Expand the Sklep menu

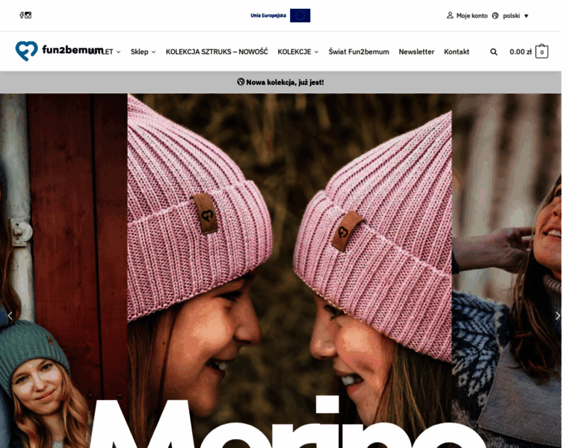[143, 52]
